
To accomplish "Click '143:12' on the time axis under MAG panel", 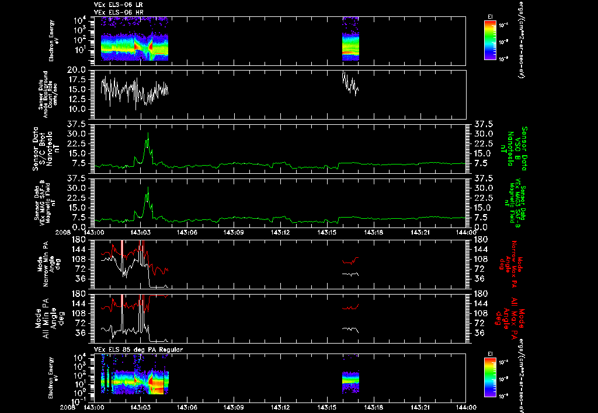I will [x=280, y=232].
